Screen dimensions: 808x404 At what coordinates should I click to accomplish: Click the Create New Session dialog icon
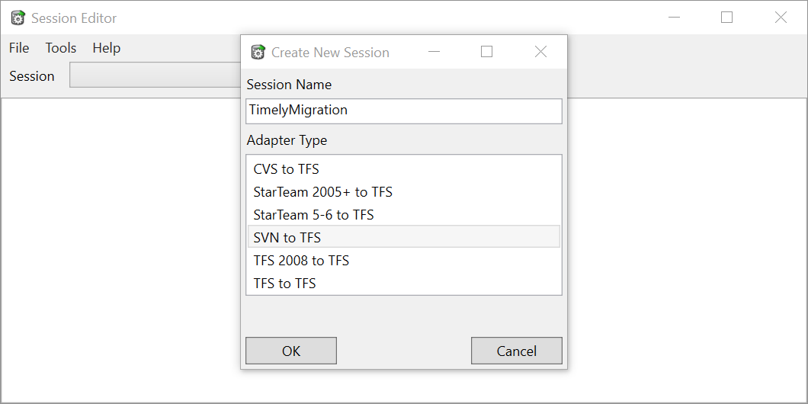258,52
